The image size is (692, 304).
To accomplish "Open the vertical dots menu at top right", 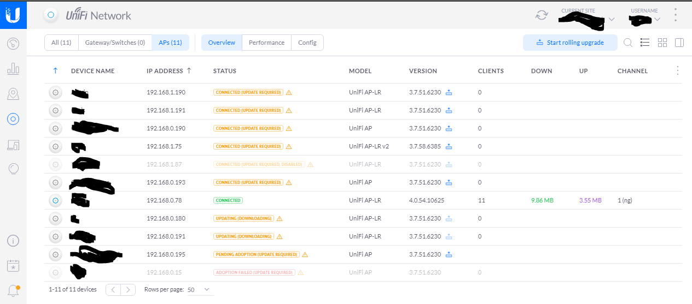I will [676, 15].
